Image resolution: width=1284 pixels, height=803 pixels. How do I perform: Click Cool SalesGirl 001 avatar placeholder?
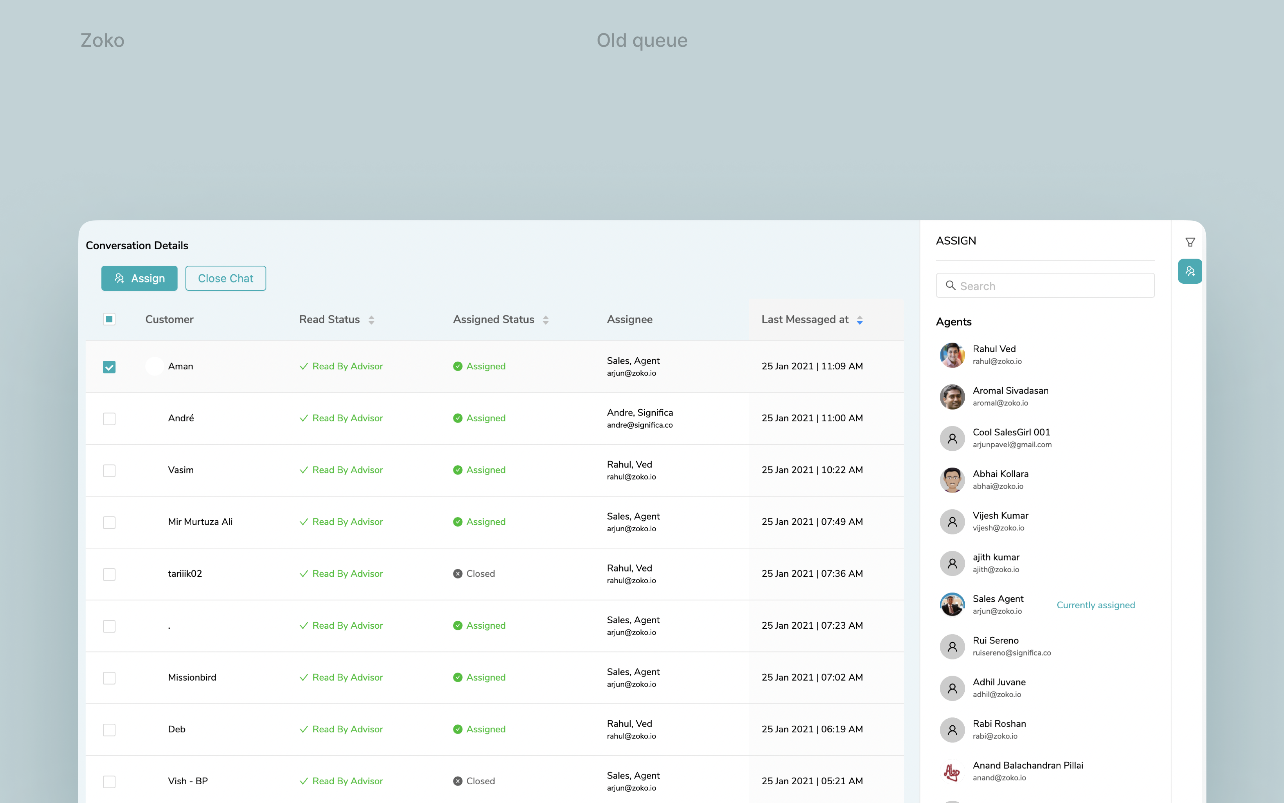(952, 438)
